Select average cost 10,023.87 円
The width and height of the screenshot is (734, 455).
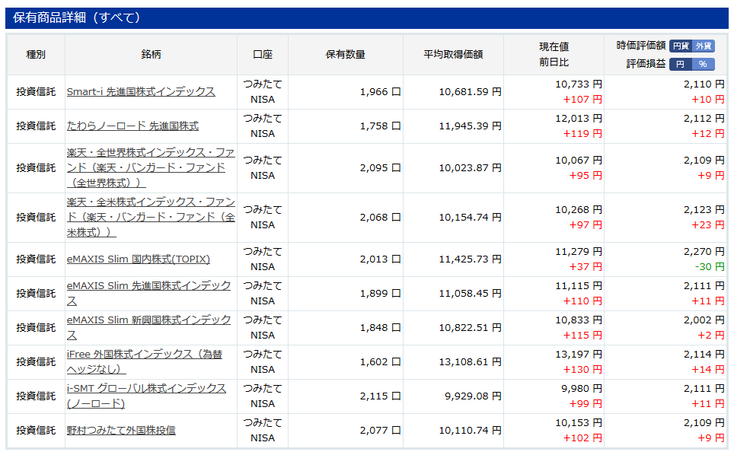click(470, 168)
